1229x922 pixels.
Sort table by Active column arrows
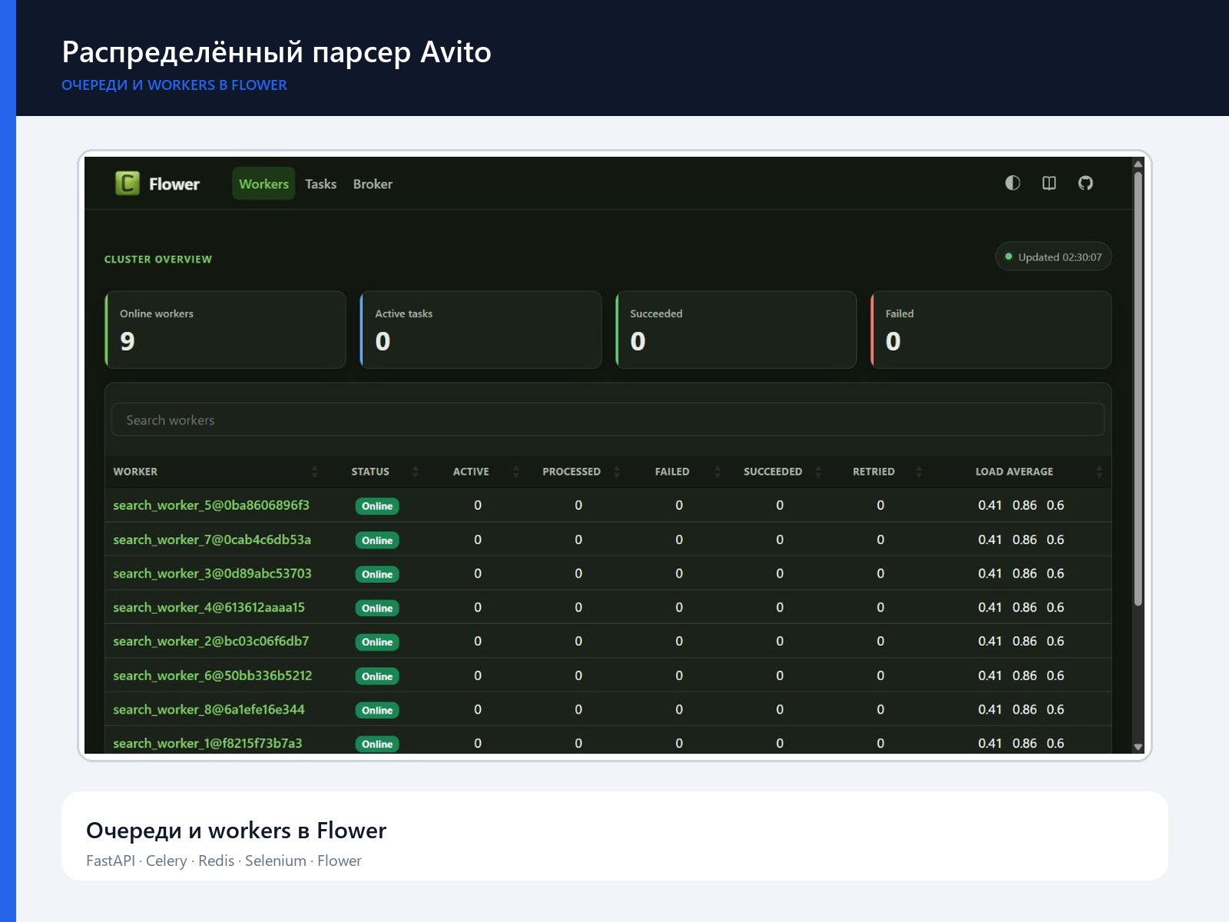[x=516, y=472]
